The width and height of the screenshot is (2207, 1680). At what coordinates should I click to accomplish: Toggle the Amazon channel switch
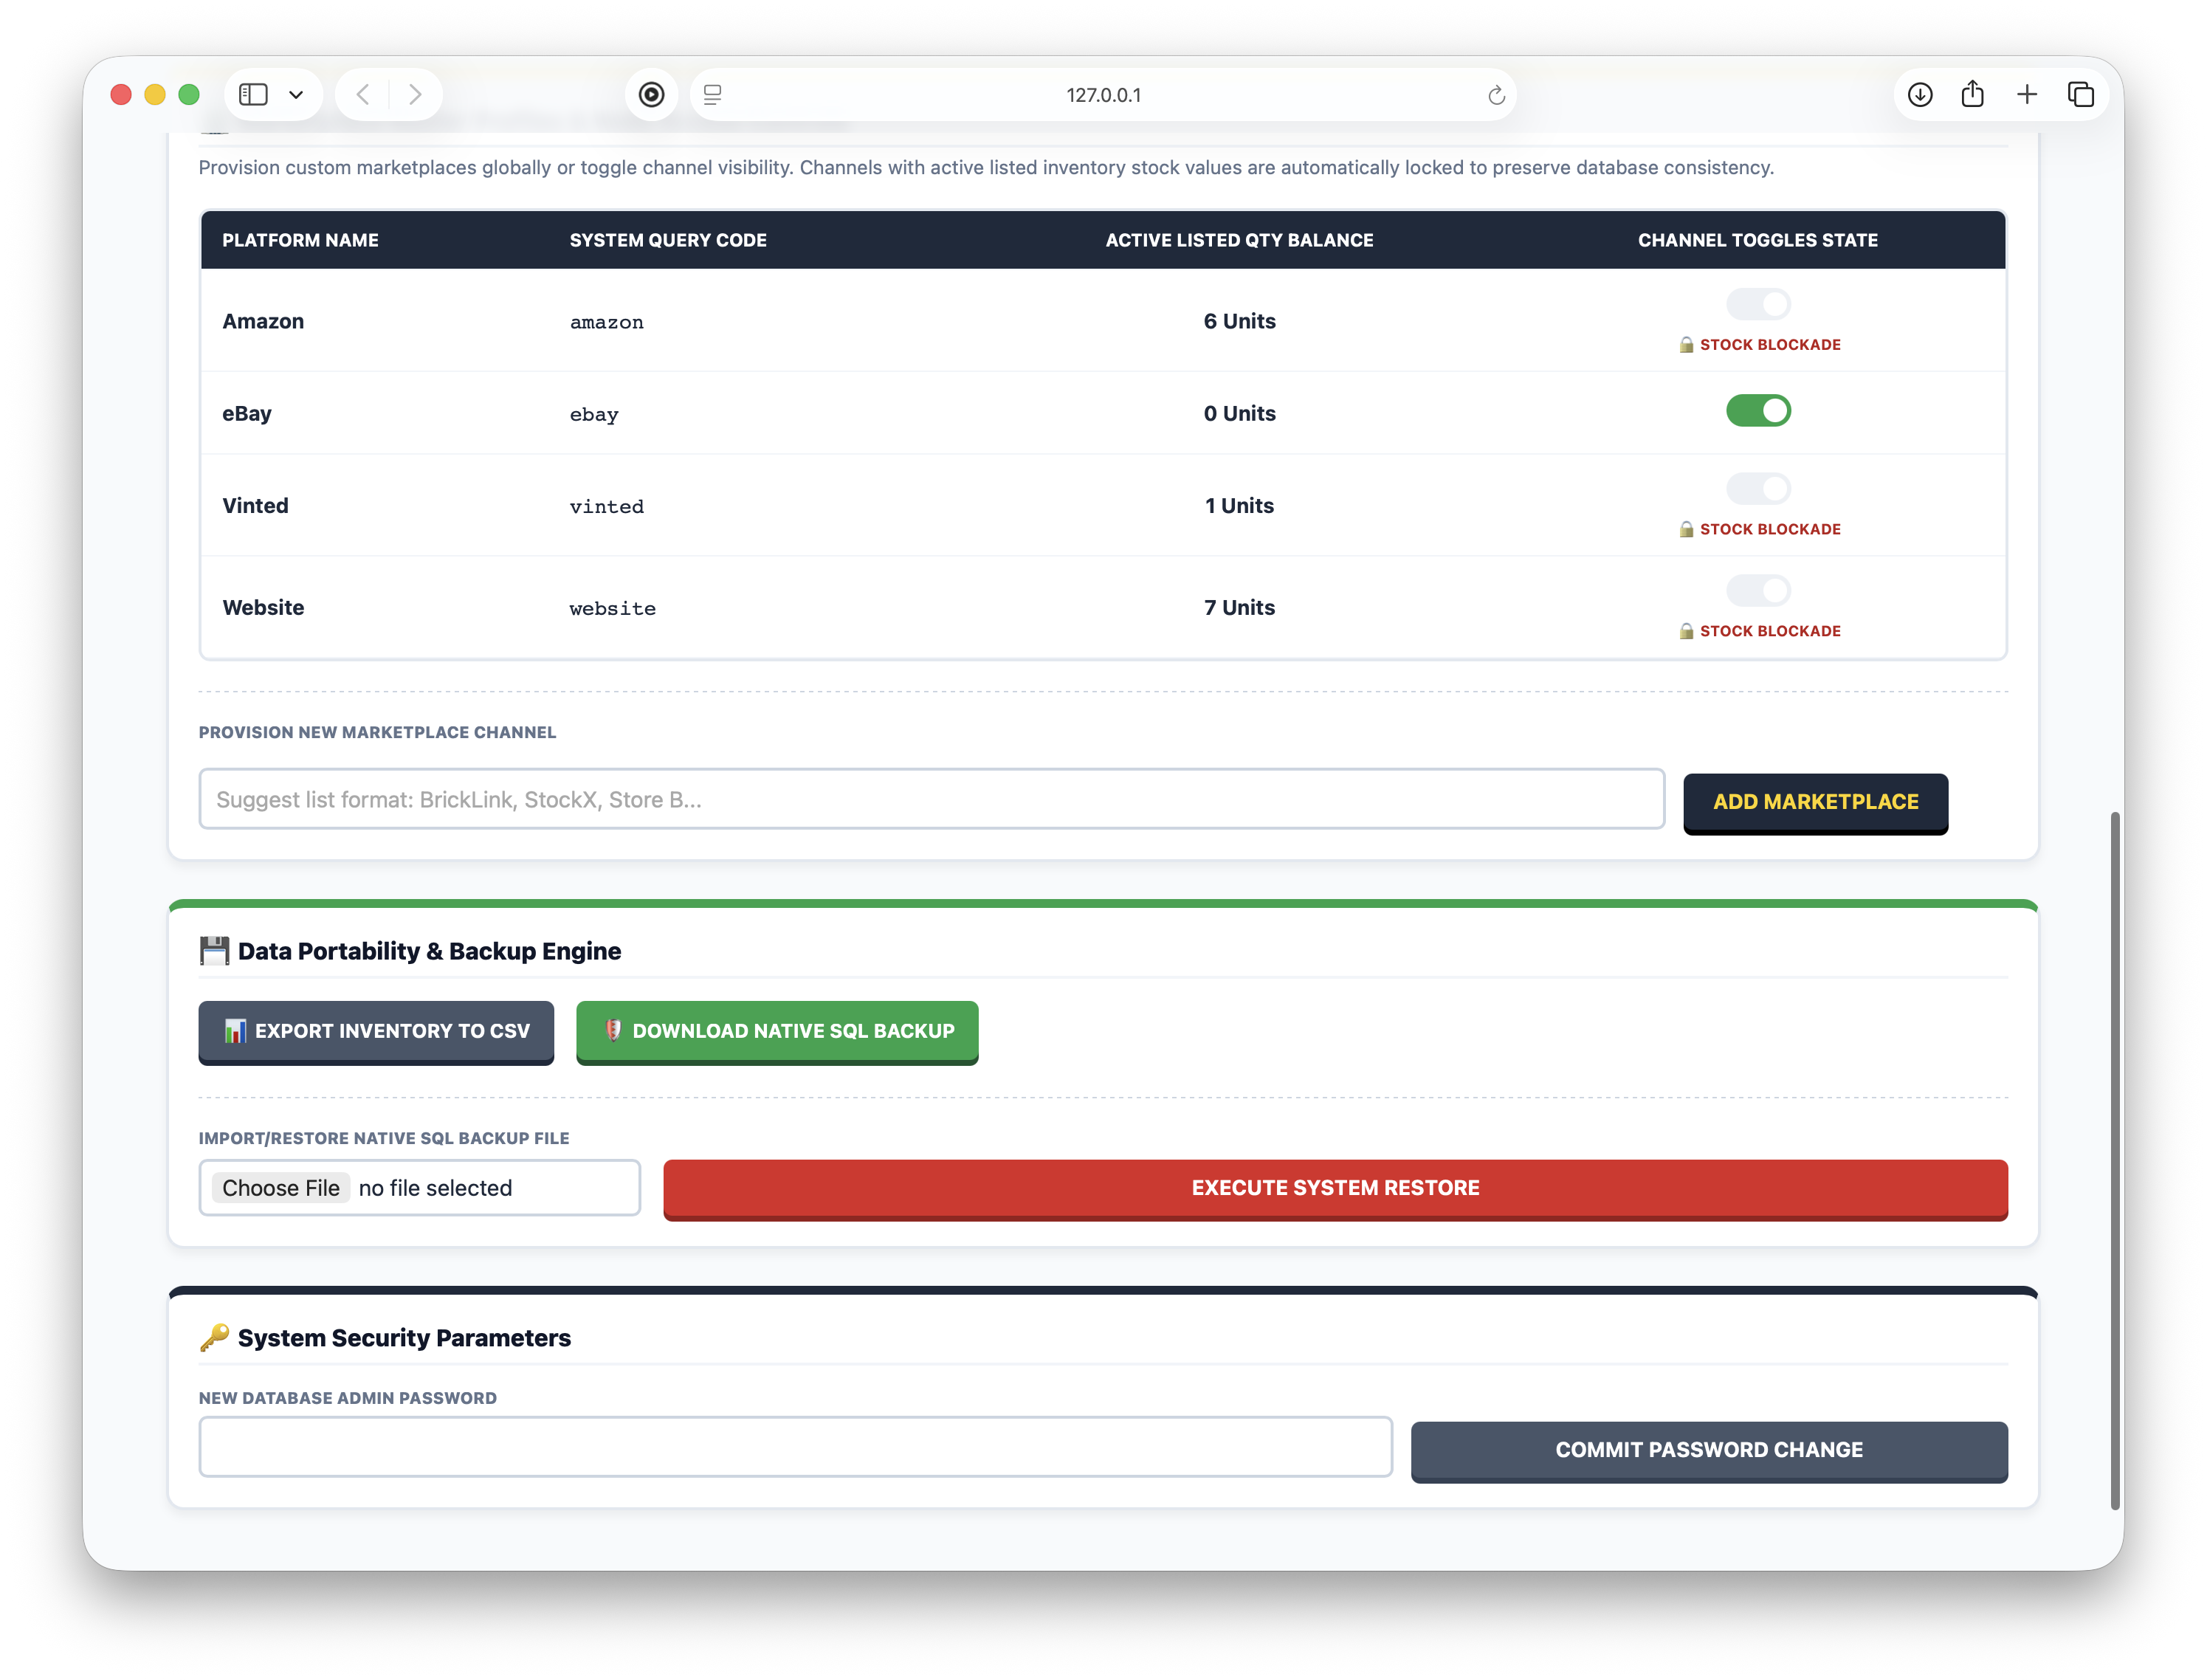coord(1758,304)
